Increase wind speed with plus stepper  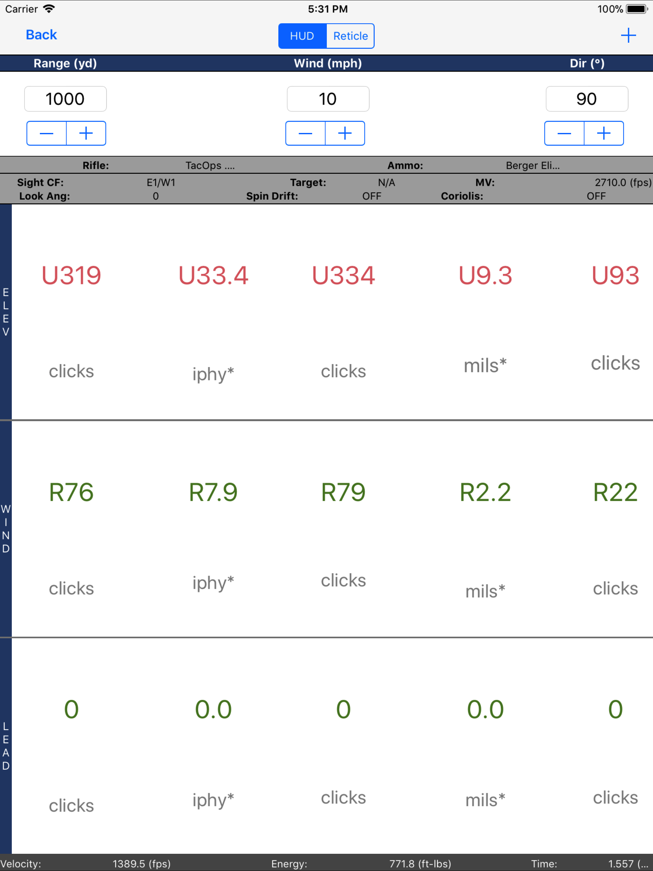345,134
